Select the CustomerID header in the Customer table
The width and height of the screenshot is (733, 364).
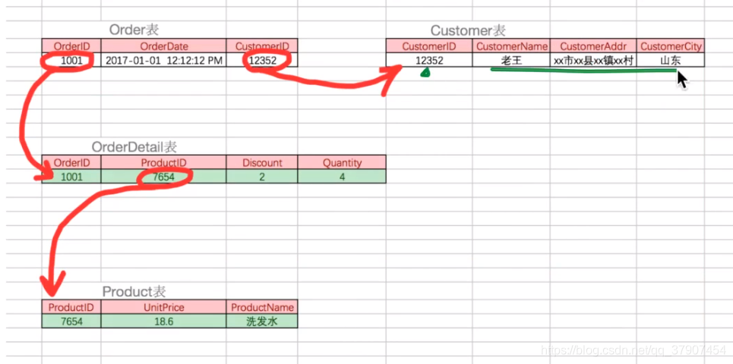coord(429,46)
